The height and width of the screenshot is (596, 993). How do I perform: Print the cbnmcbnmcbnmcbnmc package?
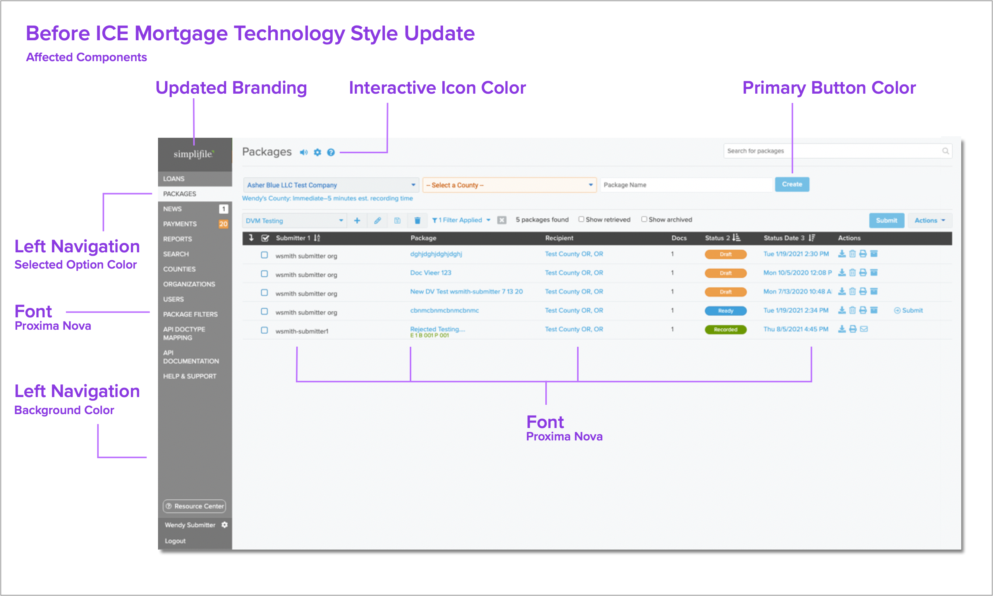(x=863, y=310)
